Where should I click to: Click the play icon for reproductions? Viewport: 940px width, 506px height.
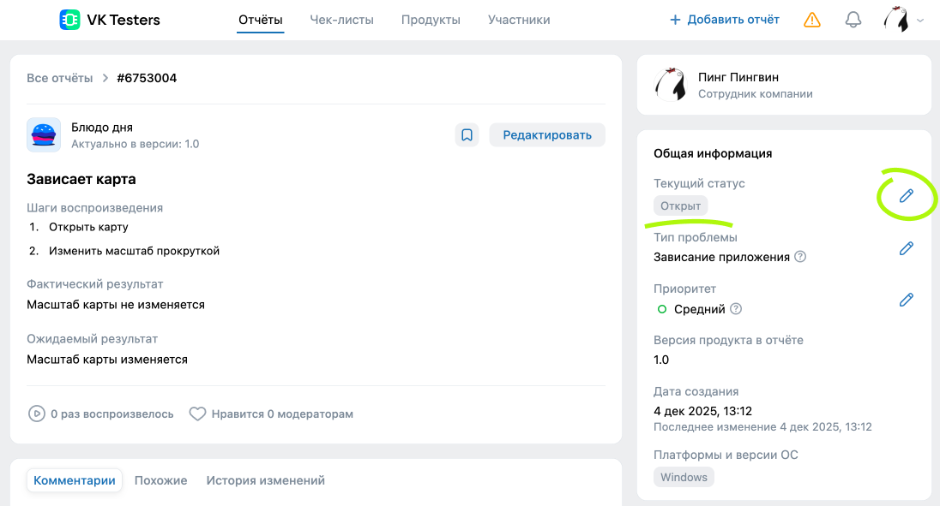pyautogui.click(x=37, y=414)
